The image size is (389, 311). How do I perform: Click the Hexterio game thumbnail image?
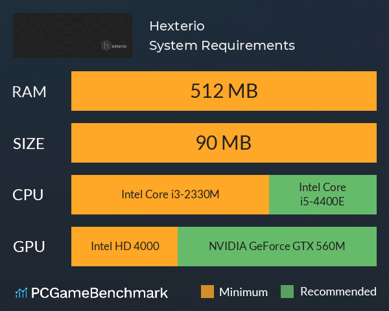point(73,35)
